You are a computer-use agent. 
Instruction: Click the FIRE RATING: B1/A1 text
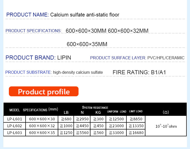pyautogui.click(x=139, y=72)
